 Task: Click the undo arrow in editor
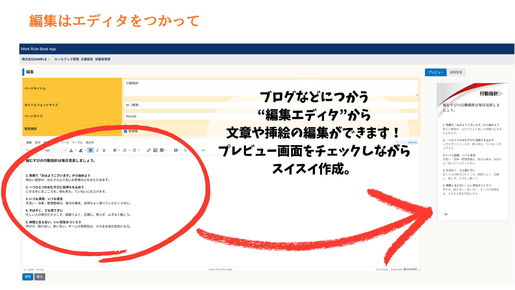pyautogui.click(x=28, y=150)
